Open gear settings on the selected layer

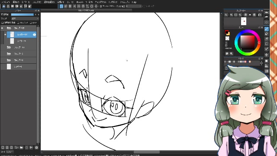[x=34, y=35]
